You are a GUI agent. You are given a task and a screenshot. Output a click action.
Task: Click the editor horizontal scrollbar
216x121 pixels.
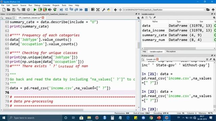[x=43, y=110]
